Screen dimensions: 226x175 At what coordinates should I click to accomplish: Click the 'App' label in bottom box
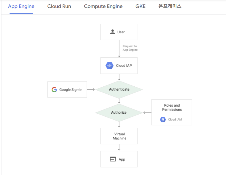pos(122,159)
